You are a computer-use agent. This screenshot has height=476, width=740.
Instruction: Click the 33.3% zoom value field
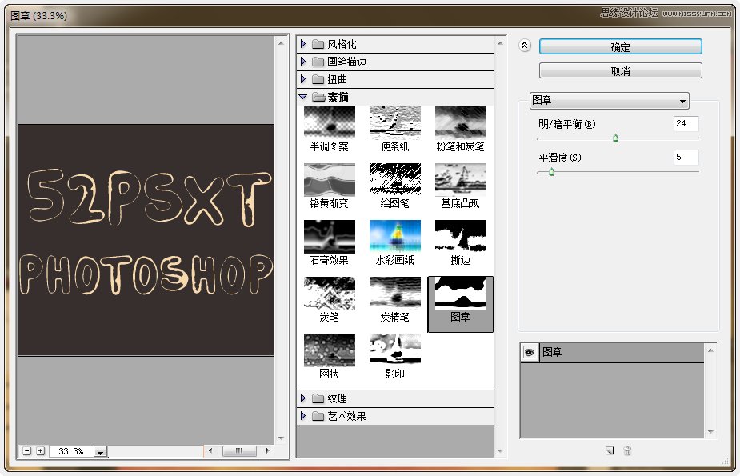[70, 451]
